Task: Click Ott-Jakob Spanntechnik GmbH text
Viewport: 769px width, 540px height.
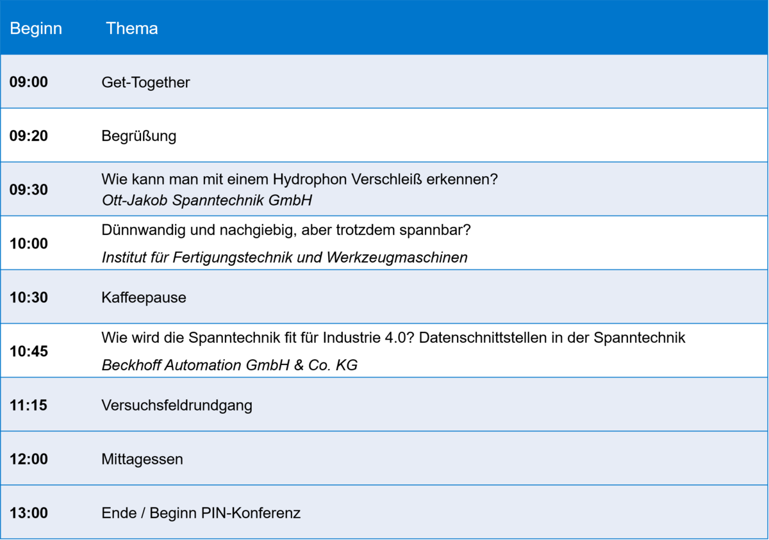Action: tap(207, 200)
